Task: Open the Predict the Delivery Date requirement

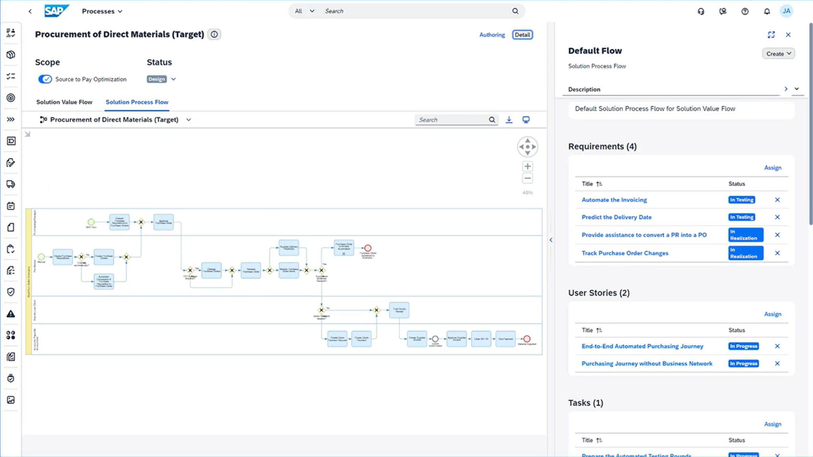Action: pos(616,217)
